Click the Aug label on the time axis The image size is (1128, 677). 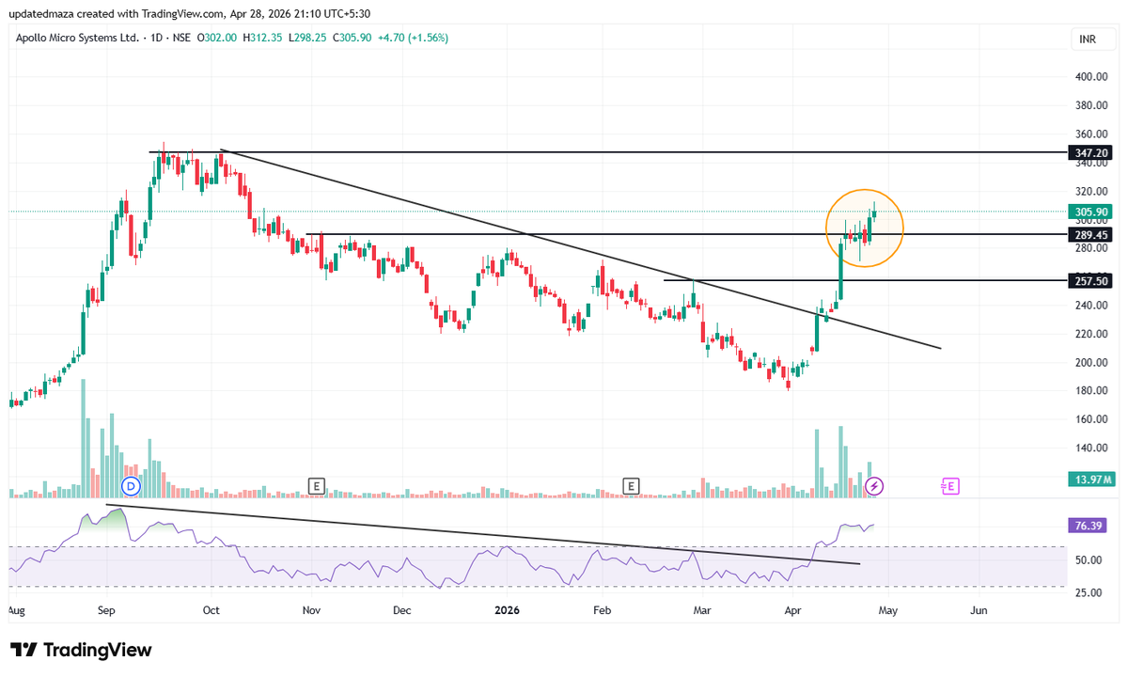(16, 609)
